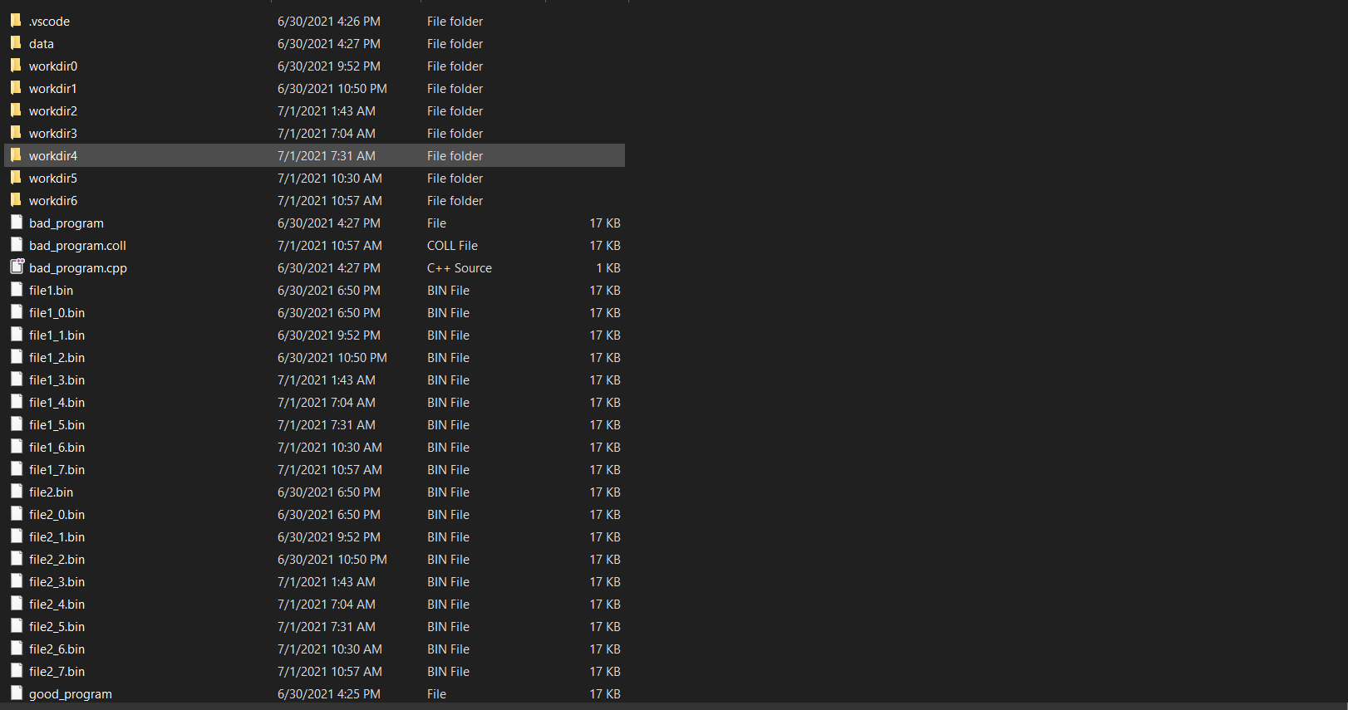Select the .vscode folder name
Screen dimensions: 1348x710
coord(49,22)
